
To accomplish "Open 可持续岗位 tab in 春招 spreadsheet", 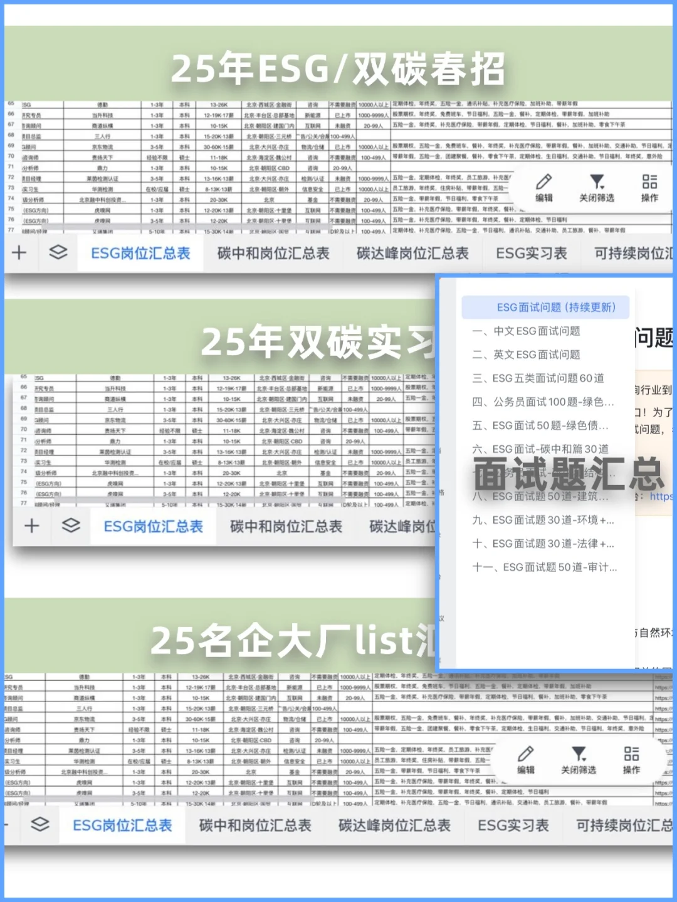I will 633,254.
